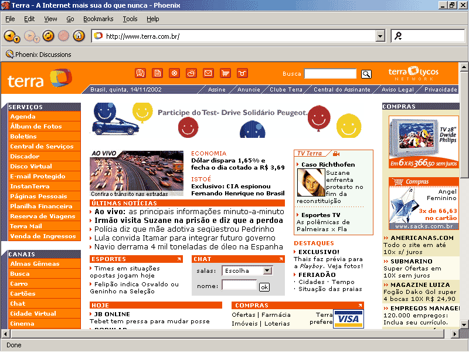Click the Central do Assinante link
Image resolution: width=469 pixels, height=352 pixels.
pos(342,90)
